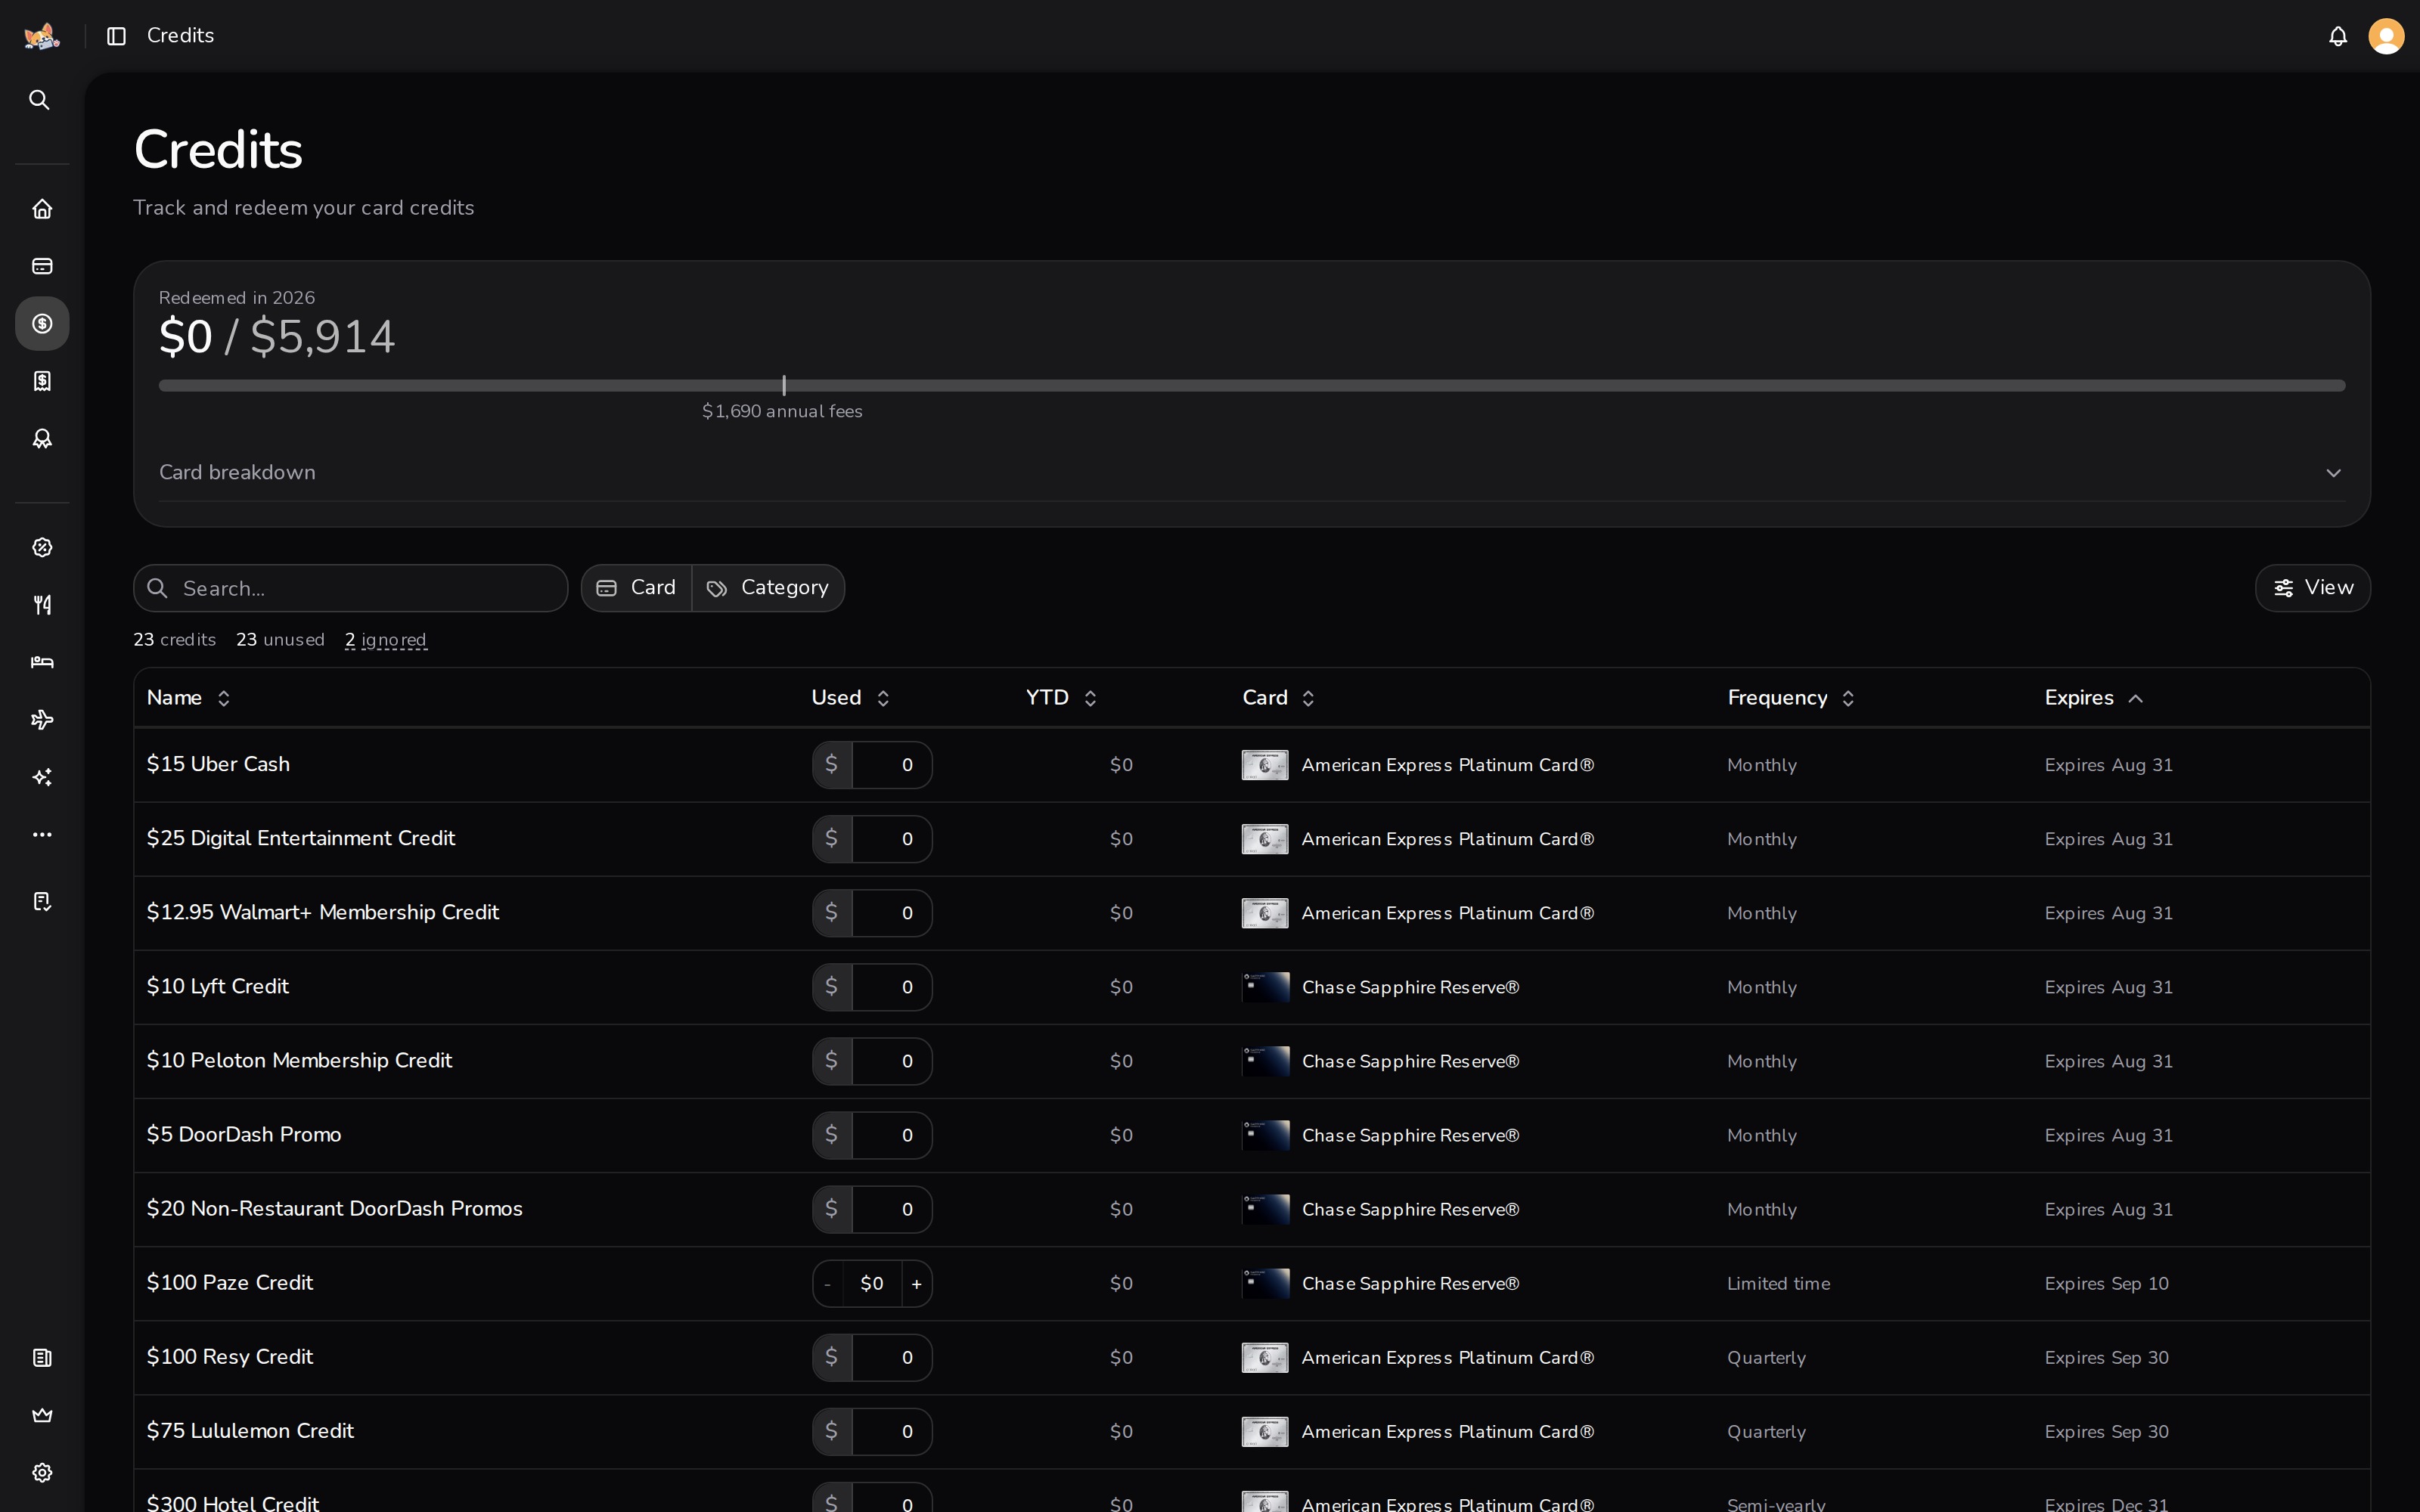Open the search icon in sidebar
This screenshot has width=2420, height=1512.
coord(40,100)
